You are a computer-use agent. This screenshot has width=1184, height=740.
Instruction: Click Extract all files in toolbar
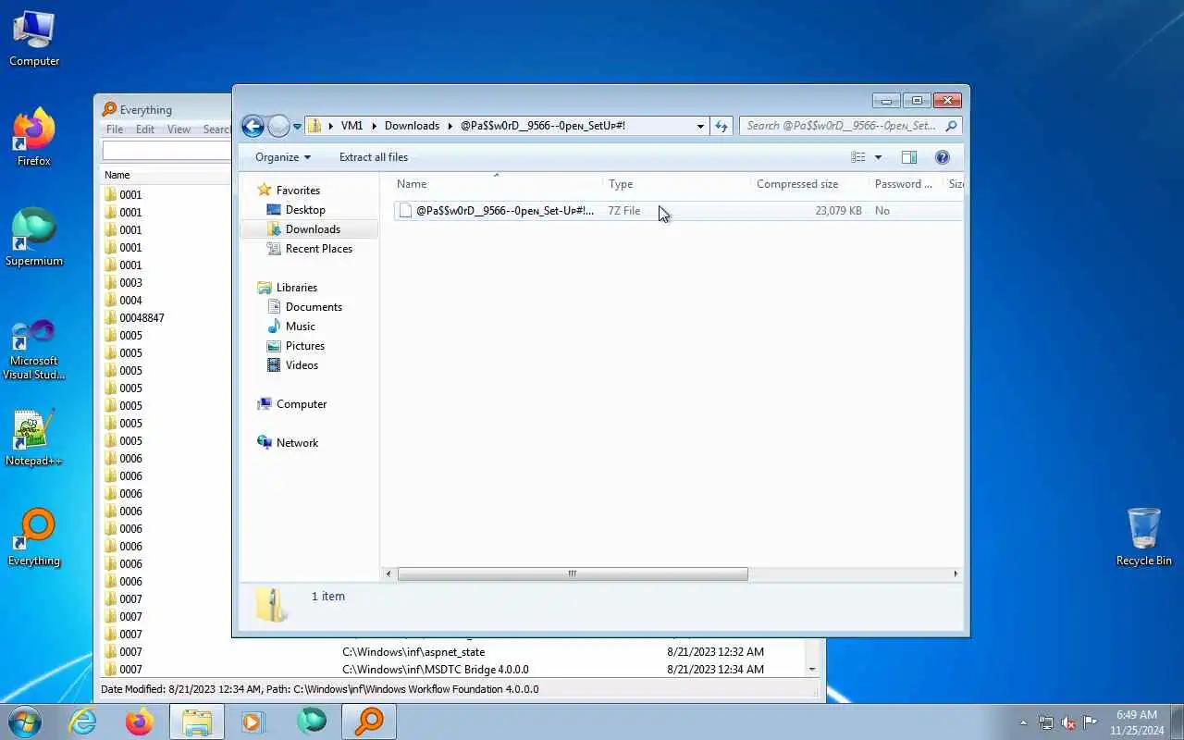point(374,157)
